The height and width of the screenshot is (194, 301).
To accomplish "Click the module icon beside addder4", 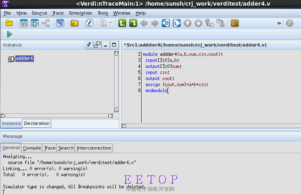I will point(11,59).
